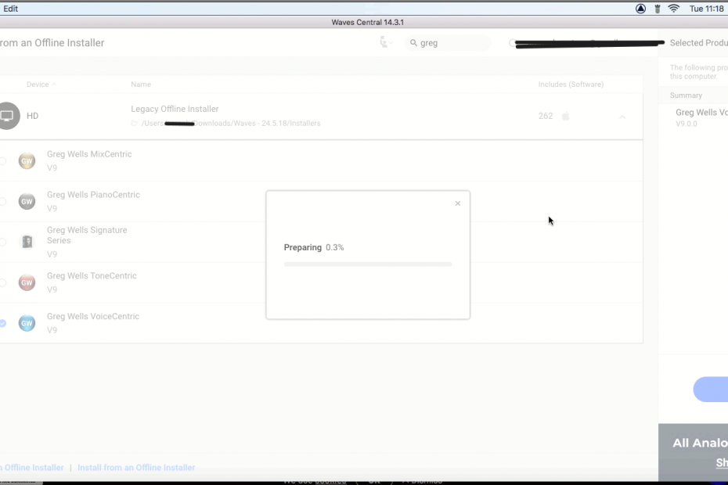Image resolution: width=728 pixels, height=485 pixels.
Task: Open the Offline Installer link at bottom left
Action: pyautogui.click(x=32, y=467)
